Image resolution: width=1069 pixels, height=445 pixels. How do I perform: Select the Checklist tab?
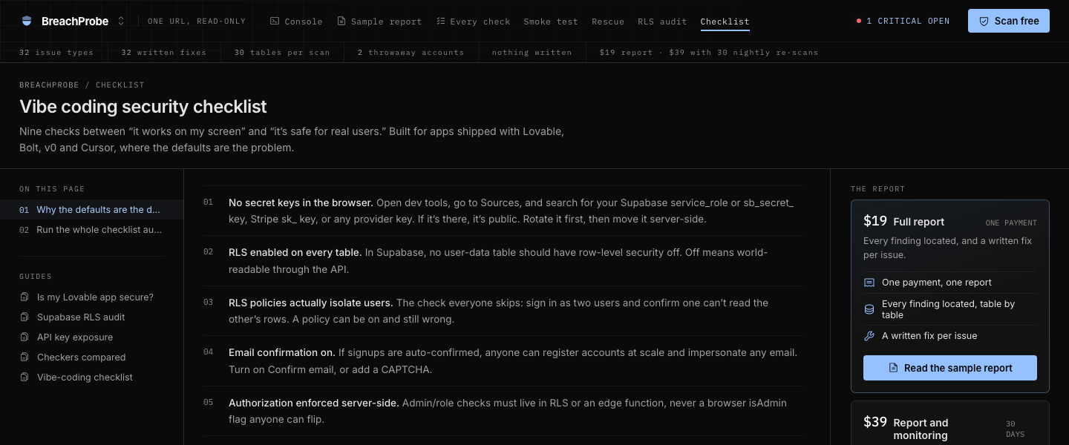tap(725, 22)
